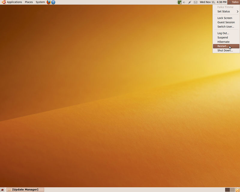Switch to the second workspace

click(x=232, y=190)
